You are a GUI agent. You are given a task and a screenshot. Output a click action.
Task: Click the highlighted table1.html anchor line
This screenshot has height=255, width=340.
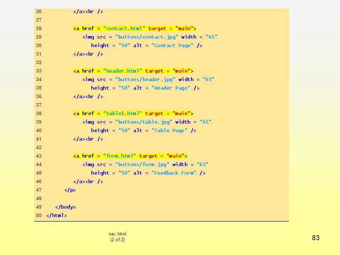(133, 113)
